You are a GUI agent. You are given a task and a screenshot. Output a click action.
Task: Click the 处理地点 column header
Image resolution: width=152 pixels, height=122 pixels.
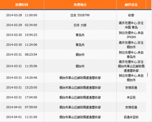(x=80, y=5)
